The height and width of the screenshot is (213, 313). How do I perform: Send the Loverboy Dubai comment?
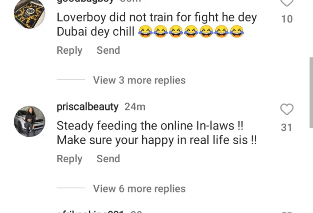108,50
